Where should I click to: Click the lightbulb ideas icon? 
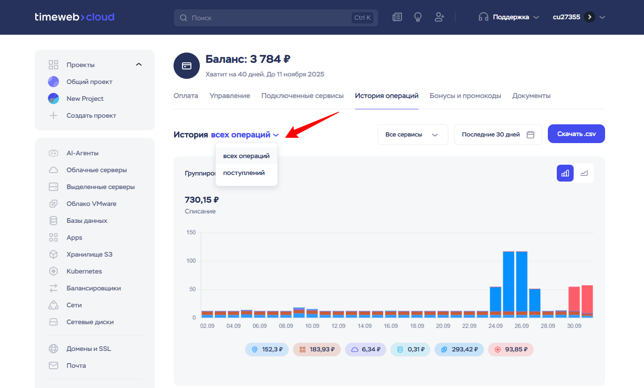[418, 17]
